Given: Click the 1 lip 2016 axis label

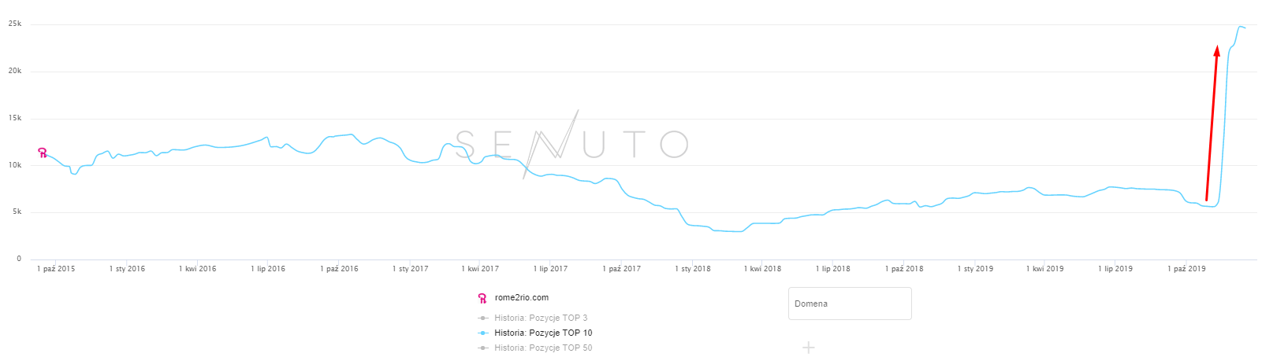Looking at the screenshot, I should (268, 269).
